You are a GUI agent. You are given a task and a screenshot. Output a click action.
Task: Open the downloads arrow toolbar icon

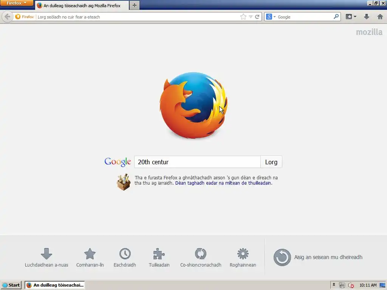[x=367, y=17]
